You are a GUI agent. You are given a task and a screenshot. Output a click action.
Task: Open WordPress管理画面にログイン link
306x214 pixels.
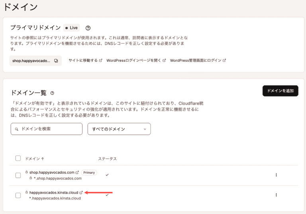pyautogui.click(x=198, y=61)
